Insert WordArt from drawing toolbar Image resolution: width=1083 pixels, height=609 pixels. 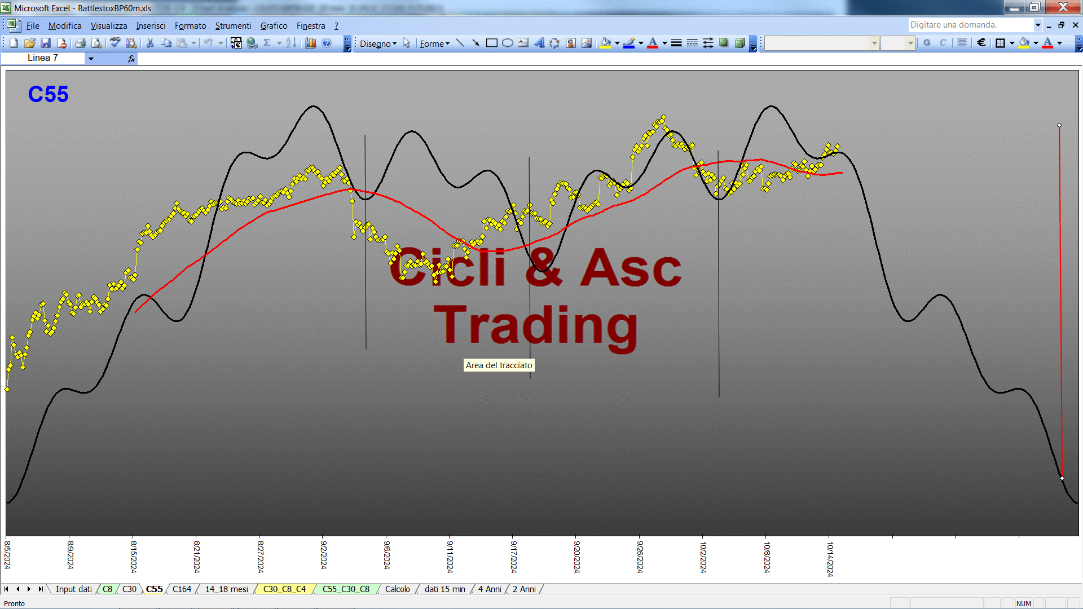point(539,43)
